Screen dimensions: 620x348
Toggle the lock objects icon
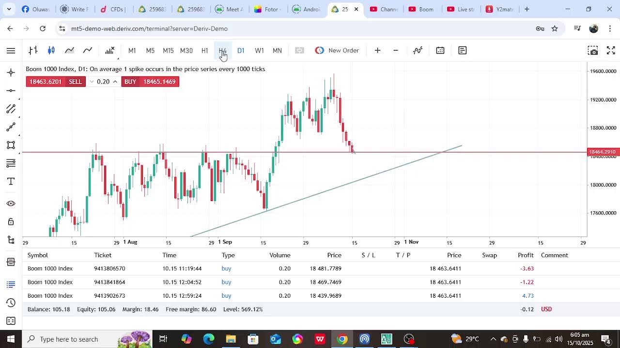pyautogui.click(x=11, y=222)
